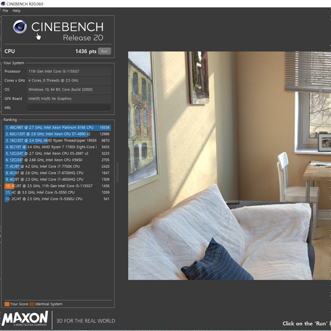Viewport: 331px width, 331px height.
Task: Click the rendered room preview image
Action: [x=229, y=165]
